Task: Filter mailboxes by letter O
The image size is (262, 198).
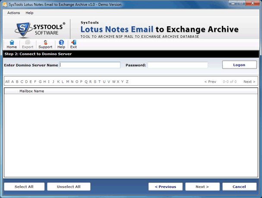Action: point(77,82)
